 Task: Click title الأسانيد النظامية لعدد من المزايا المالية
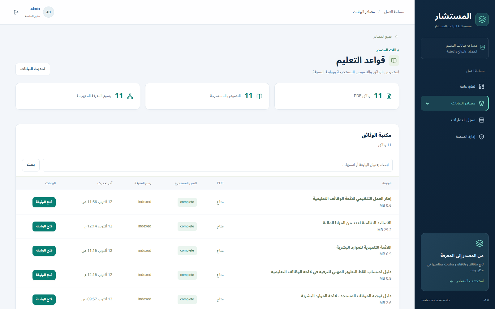coord(357,223)
